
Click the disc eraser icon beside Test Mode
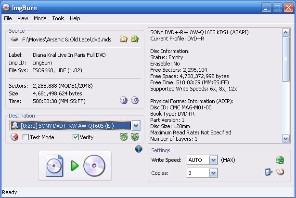click(x=14, y=137)
